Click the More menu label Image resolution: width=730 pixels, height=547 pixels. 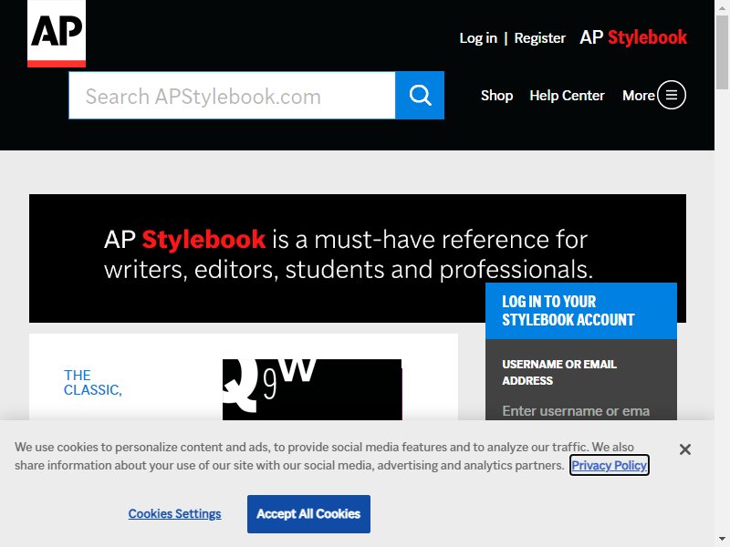pyautogui.click(x=638, y=96)
